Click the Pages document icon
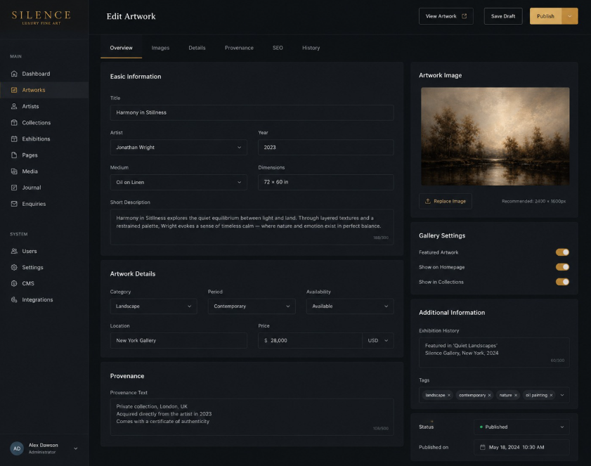 point(14,155)
